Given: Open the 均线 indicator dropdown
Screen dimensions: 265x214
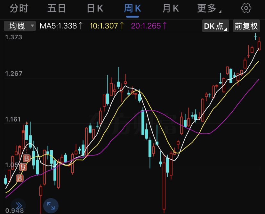Looking at the screenshot, I should click(20, 26).
